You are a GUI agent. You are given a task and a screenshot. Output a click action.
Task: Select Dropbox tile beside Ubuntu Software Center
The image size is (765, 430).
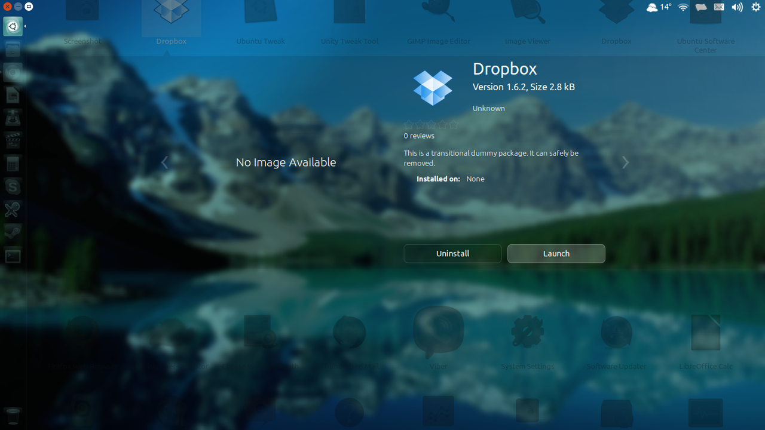(616, 23)
